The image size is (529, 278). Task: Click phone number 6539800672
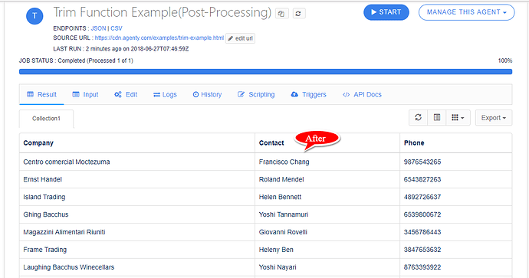(x=422, y=214)
